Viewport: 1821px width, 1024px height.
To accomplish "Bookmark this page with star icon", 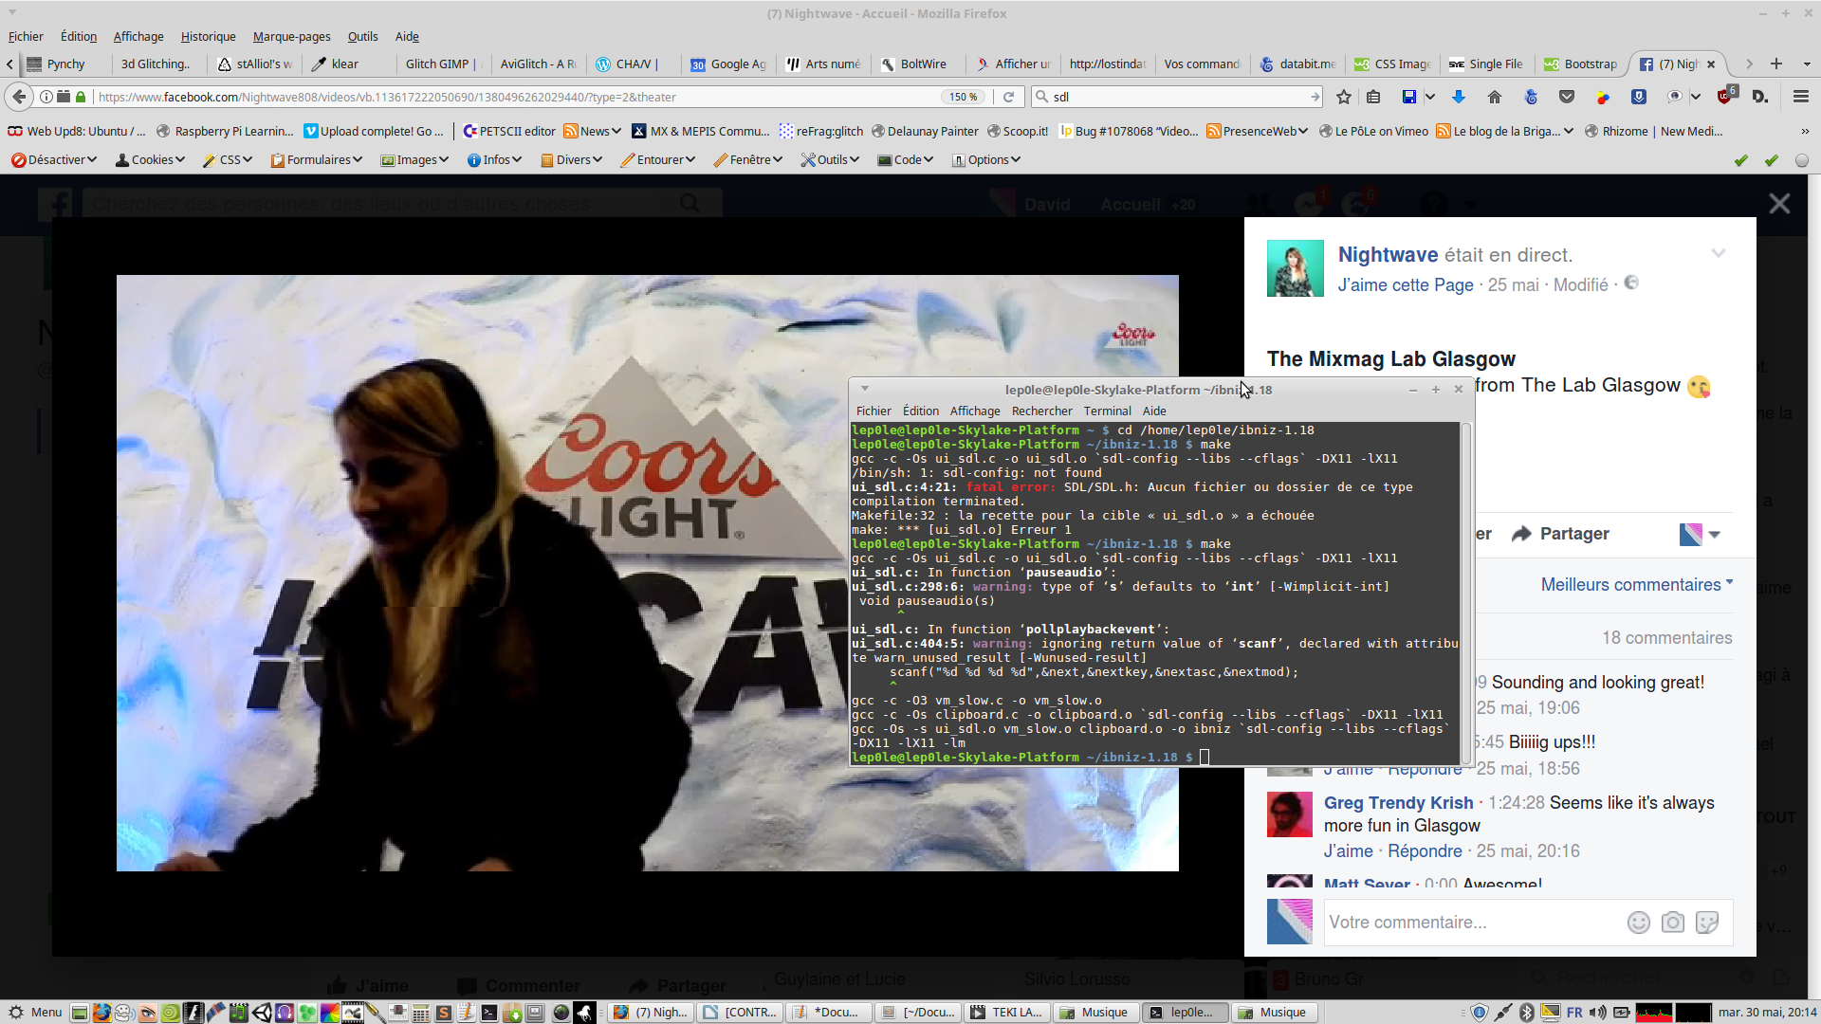I will 1343,97.
